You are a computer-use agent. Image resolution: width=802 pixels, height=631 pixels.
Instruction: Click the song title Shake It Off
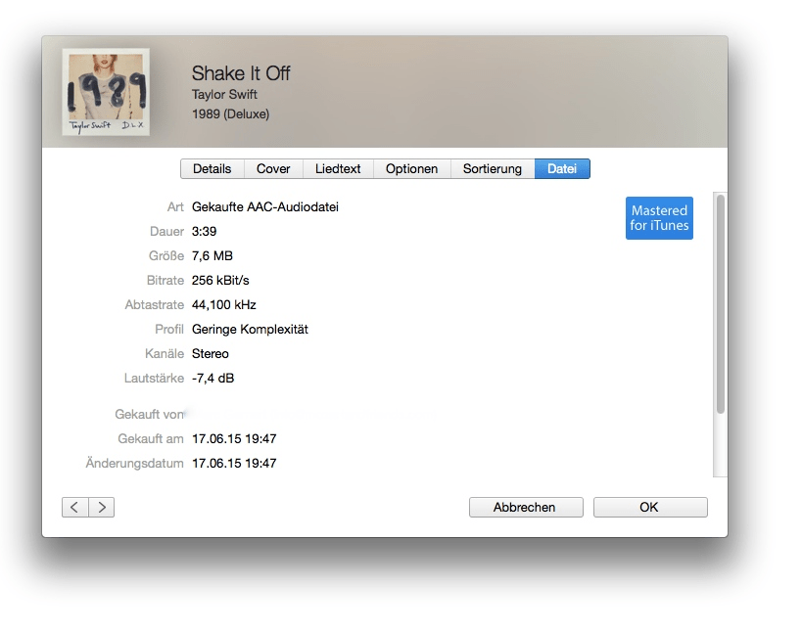tap(241, 73)
